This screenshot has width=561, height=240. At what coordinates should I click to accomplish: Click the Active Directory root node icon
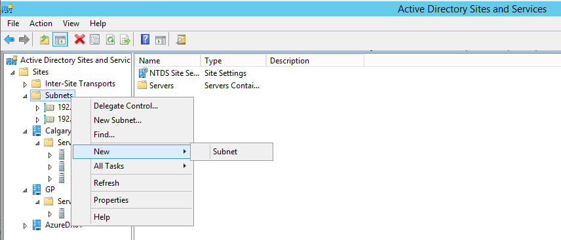click(11, 60)
